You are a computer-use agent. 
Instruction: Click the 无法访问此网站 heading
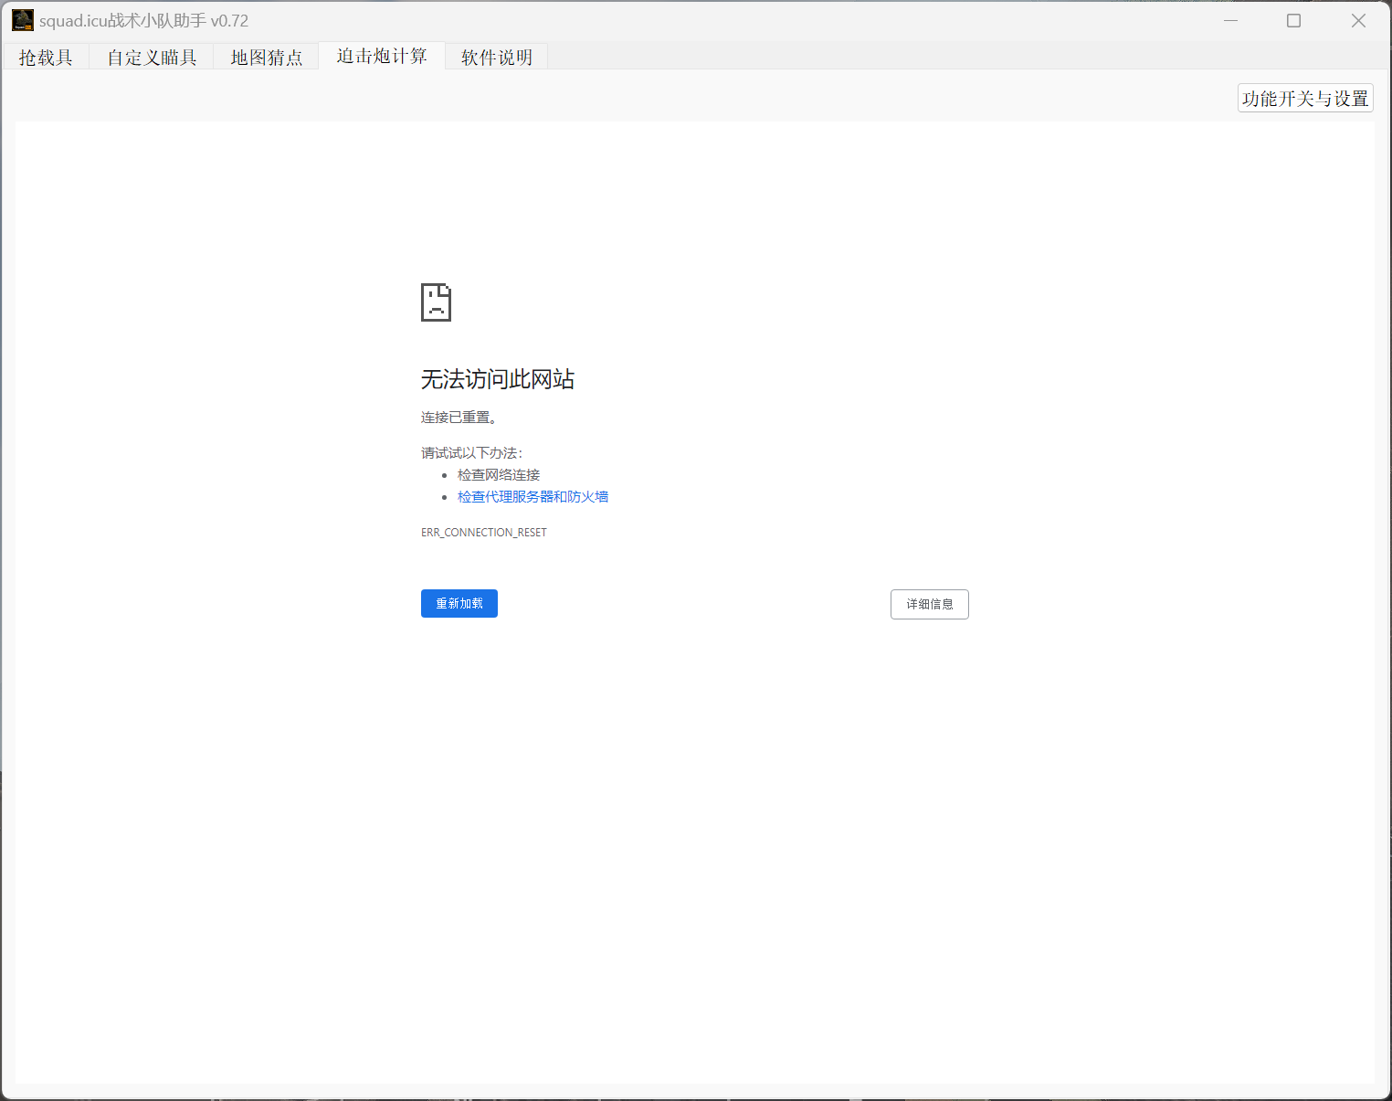498,379
